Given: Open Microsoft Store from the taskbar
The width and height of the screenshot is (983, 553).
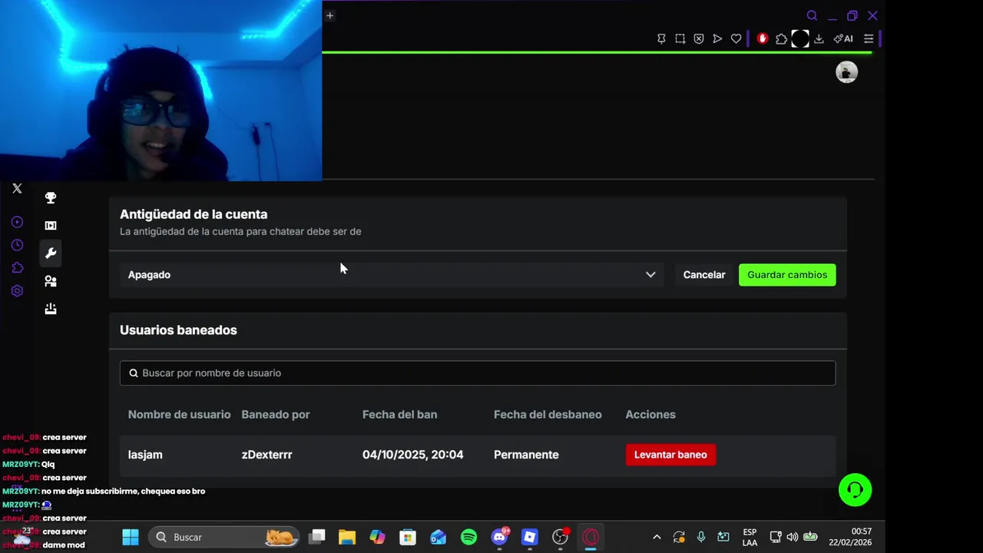Looking at the screenshot, I should point(408,537).
